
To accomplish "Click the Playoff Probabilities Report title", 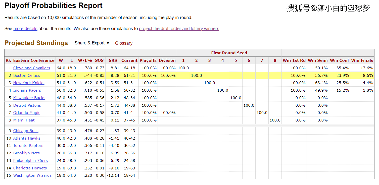I will (54, 6).
